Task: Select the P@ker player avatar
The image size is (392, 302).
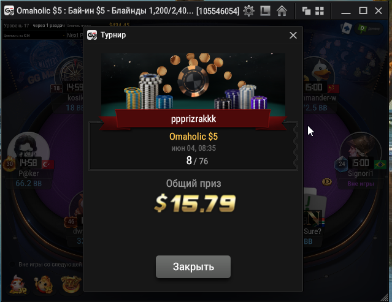Action: pyautogui.click(x=28, y=148)
